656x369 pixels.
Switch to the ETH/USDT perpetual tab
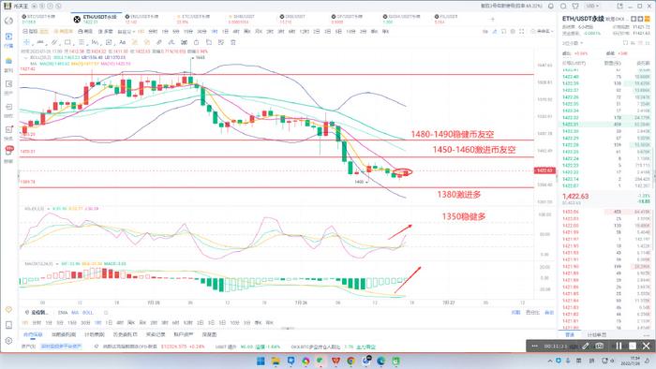coord(96,19)
